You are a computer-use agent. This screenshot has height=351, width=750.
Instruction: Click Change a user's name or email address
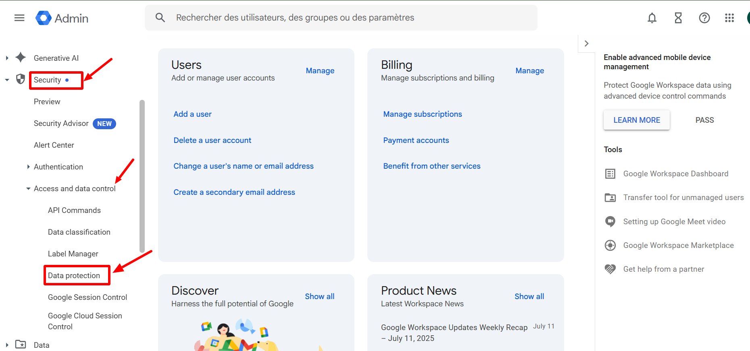[243, 166]
